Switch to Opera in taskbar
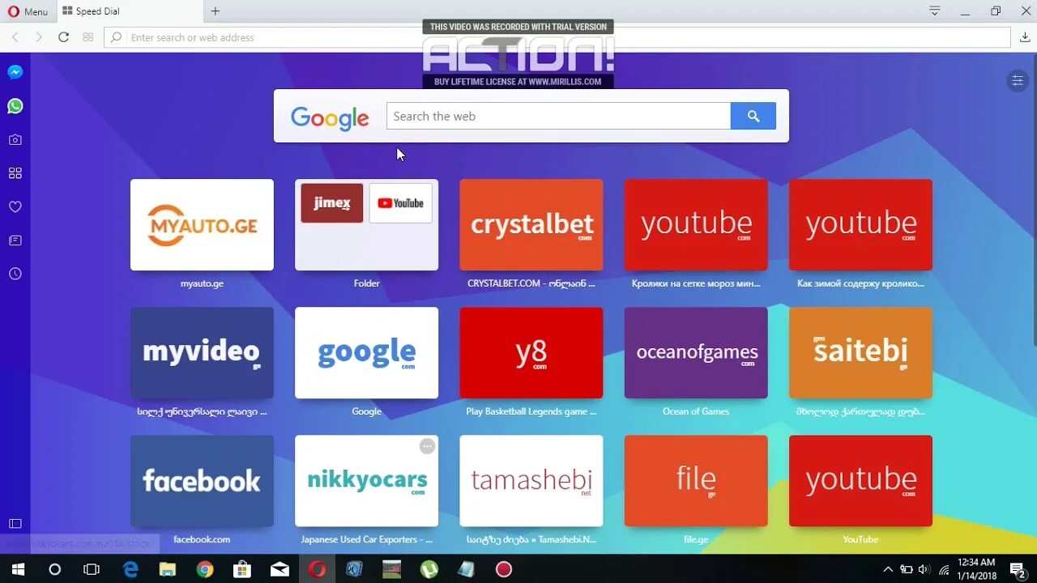The width and height of the screenshot is (1037, 583). pos(317,569)
